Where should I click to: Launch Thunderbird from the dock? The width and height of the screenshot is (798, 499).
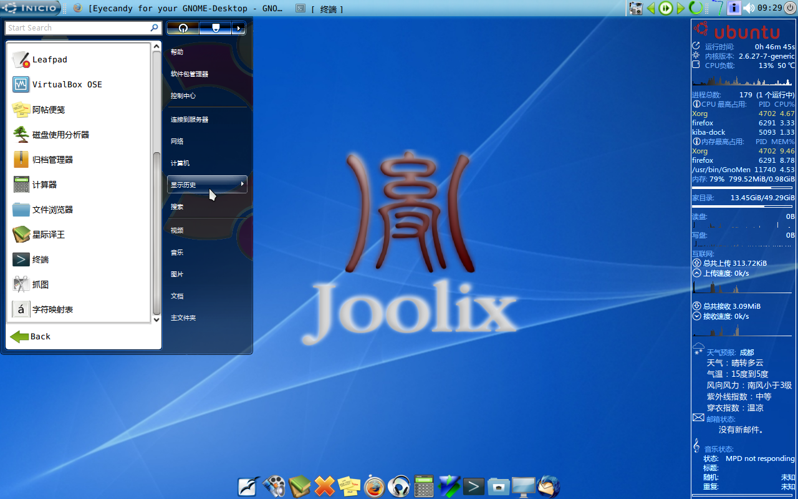coord(549,487)
